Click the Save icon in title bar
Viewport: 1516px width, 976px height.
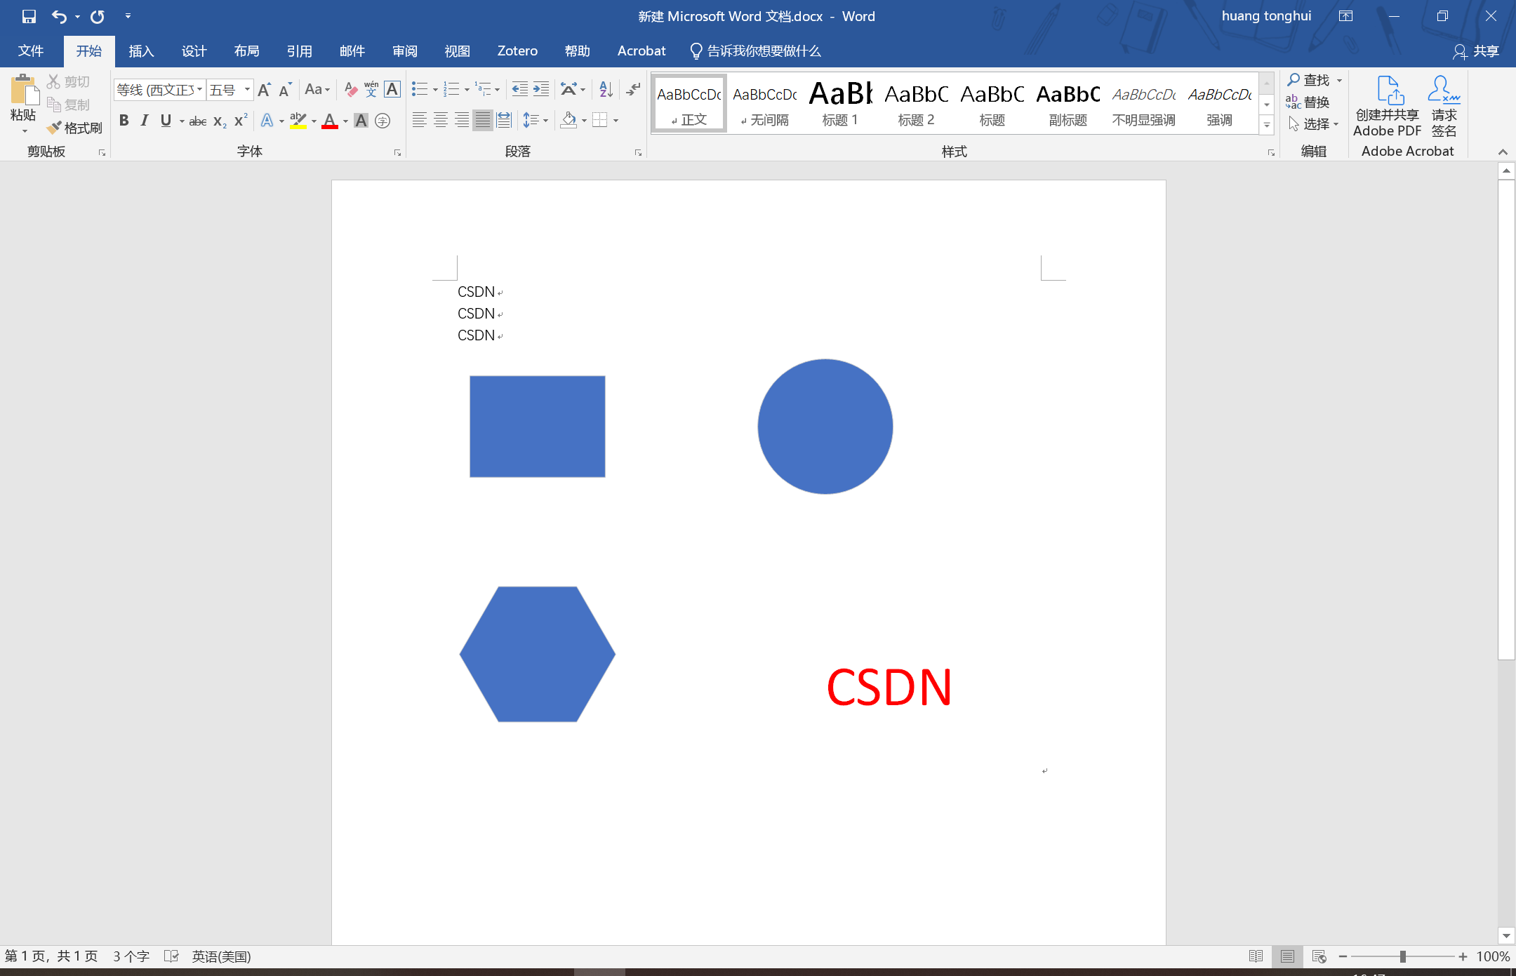pos(29,16)
